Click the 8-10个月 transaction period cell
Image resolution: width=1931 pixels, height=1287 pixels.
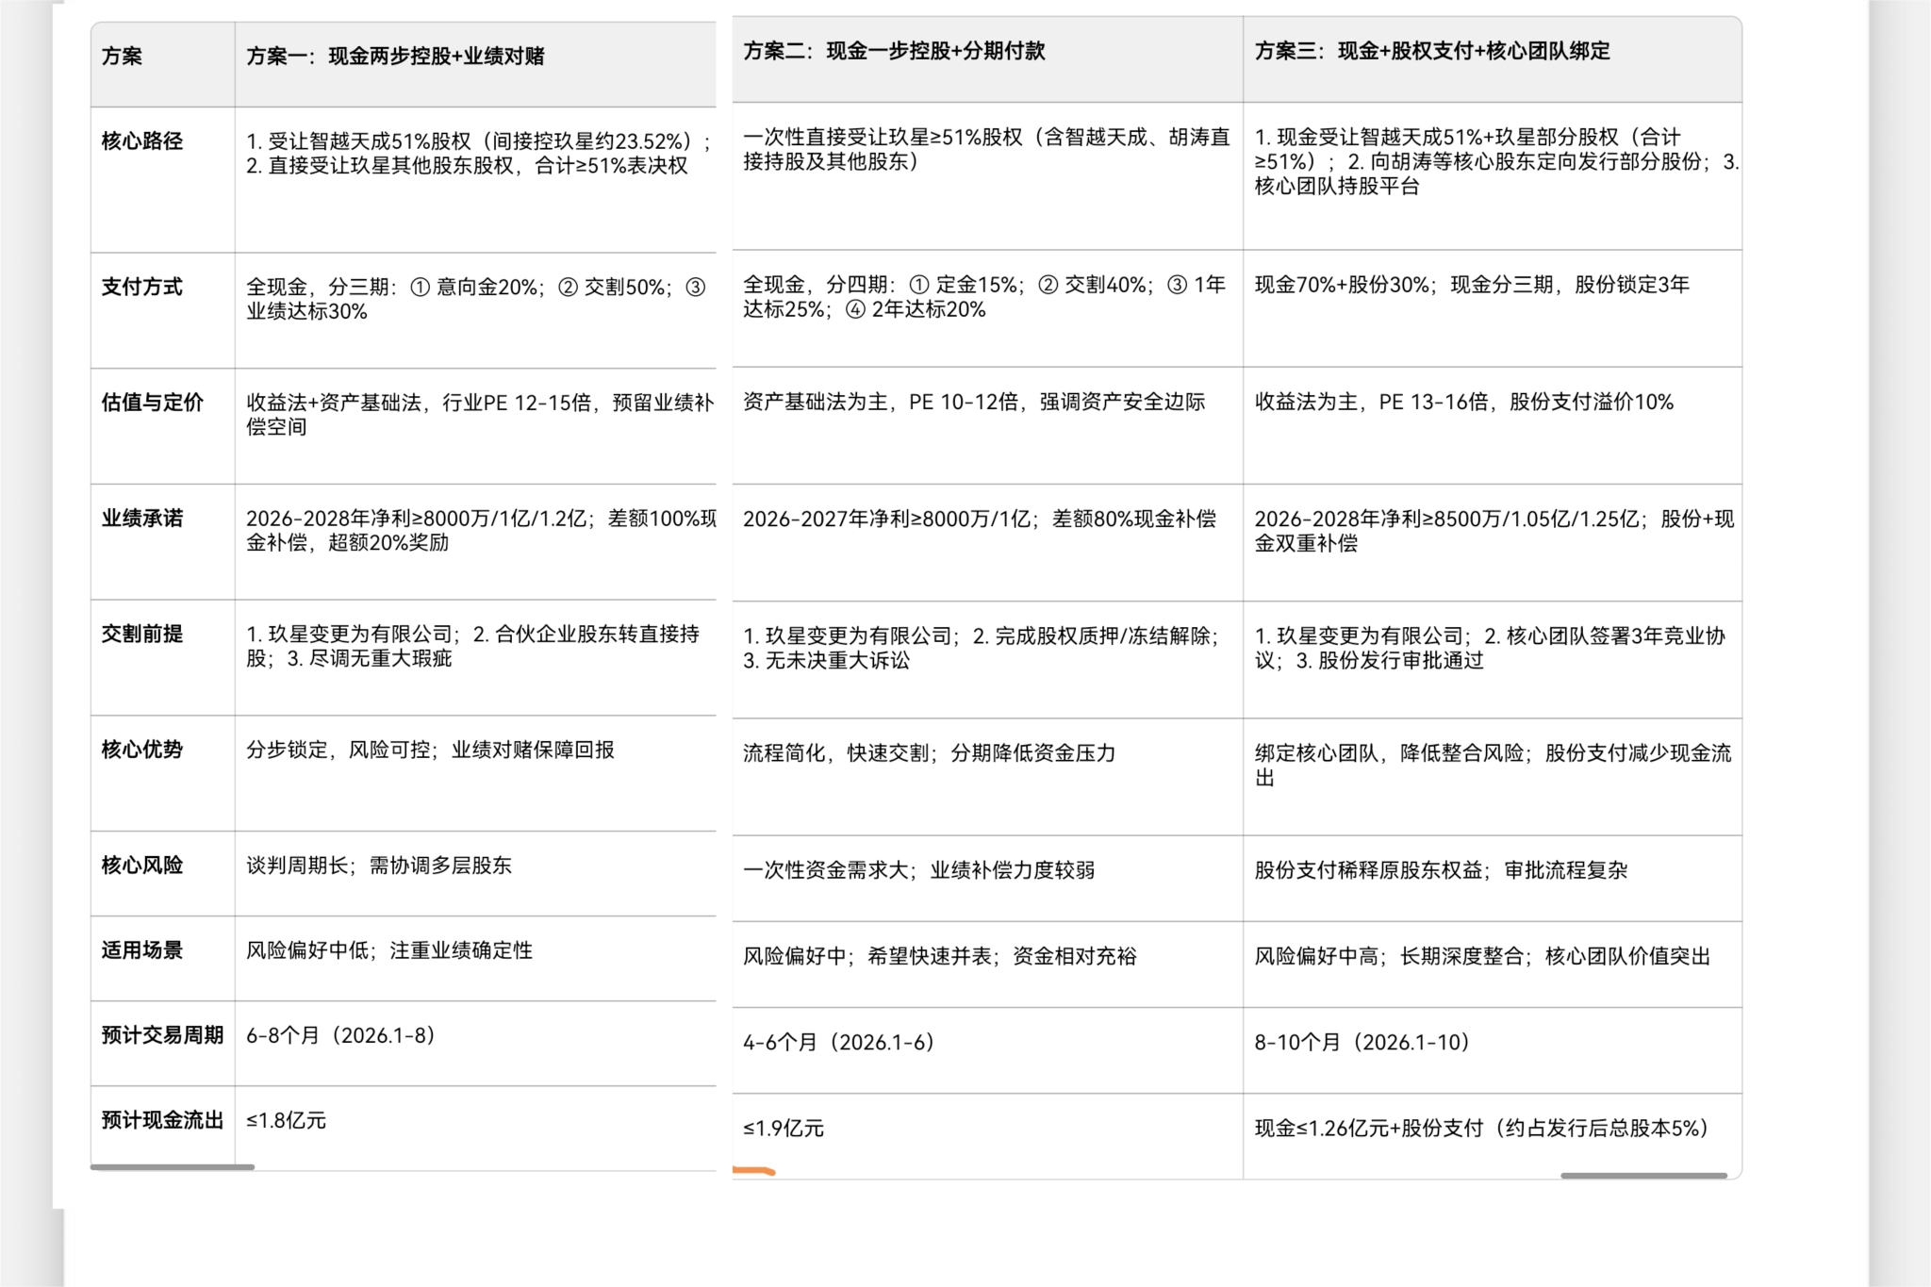[1362, 1043]
